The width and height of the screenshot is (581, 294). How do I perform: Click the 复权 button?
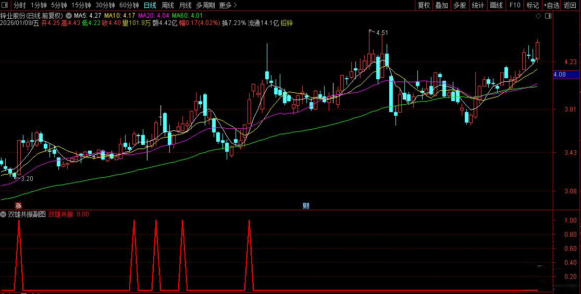pos(424,5)
